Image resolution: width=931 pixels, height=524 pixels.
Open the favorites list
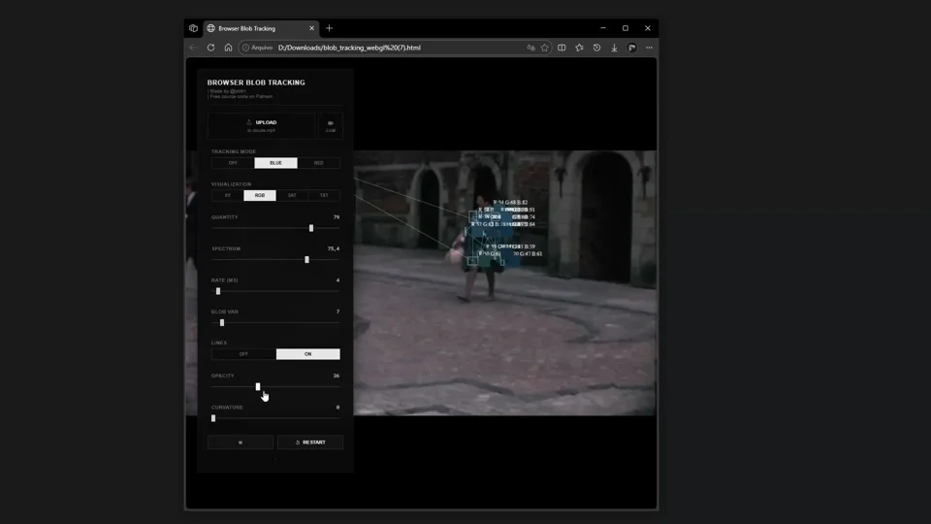pos(580,48)
